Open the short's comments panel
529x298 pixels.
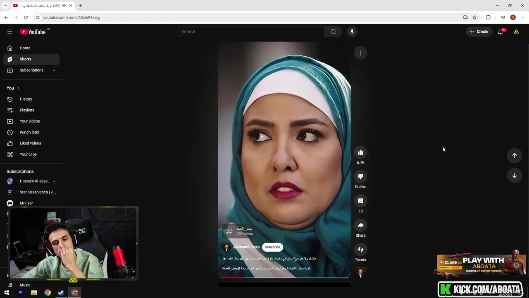pyautogui.click(x=360, y=201)
